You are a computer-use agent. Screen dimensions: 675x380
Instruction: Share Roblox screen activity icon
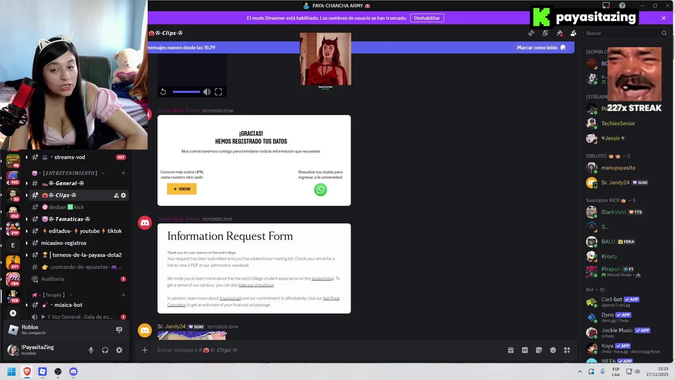pos(119,330)
